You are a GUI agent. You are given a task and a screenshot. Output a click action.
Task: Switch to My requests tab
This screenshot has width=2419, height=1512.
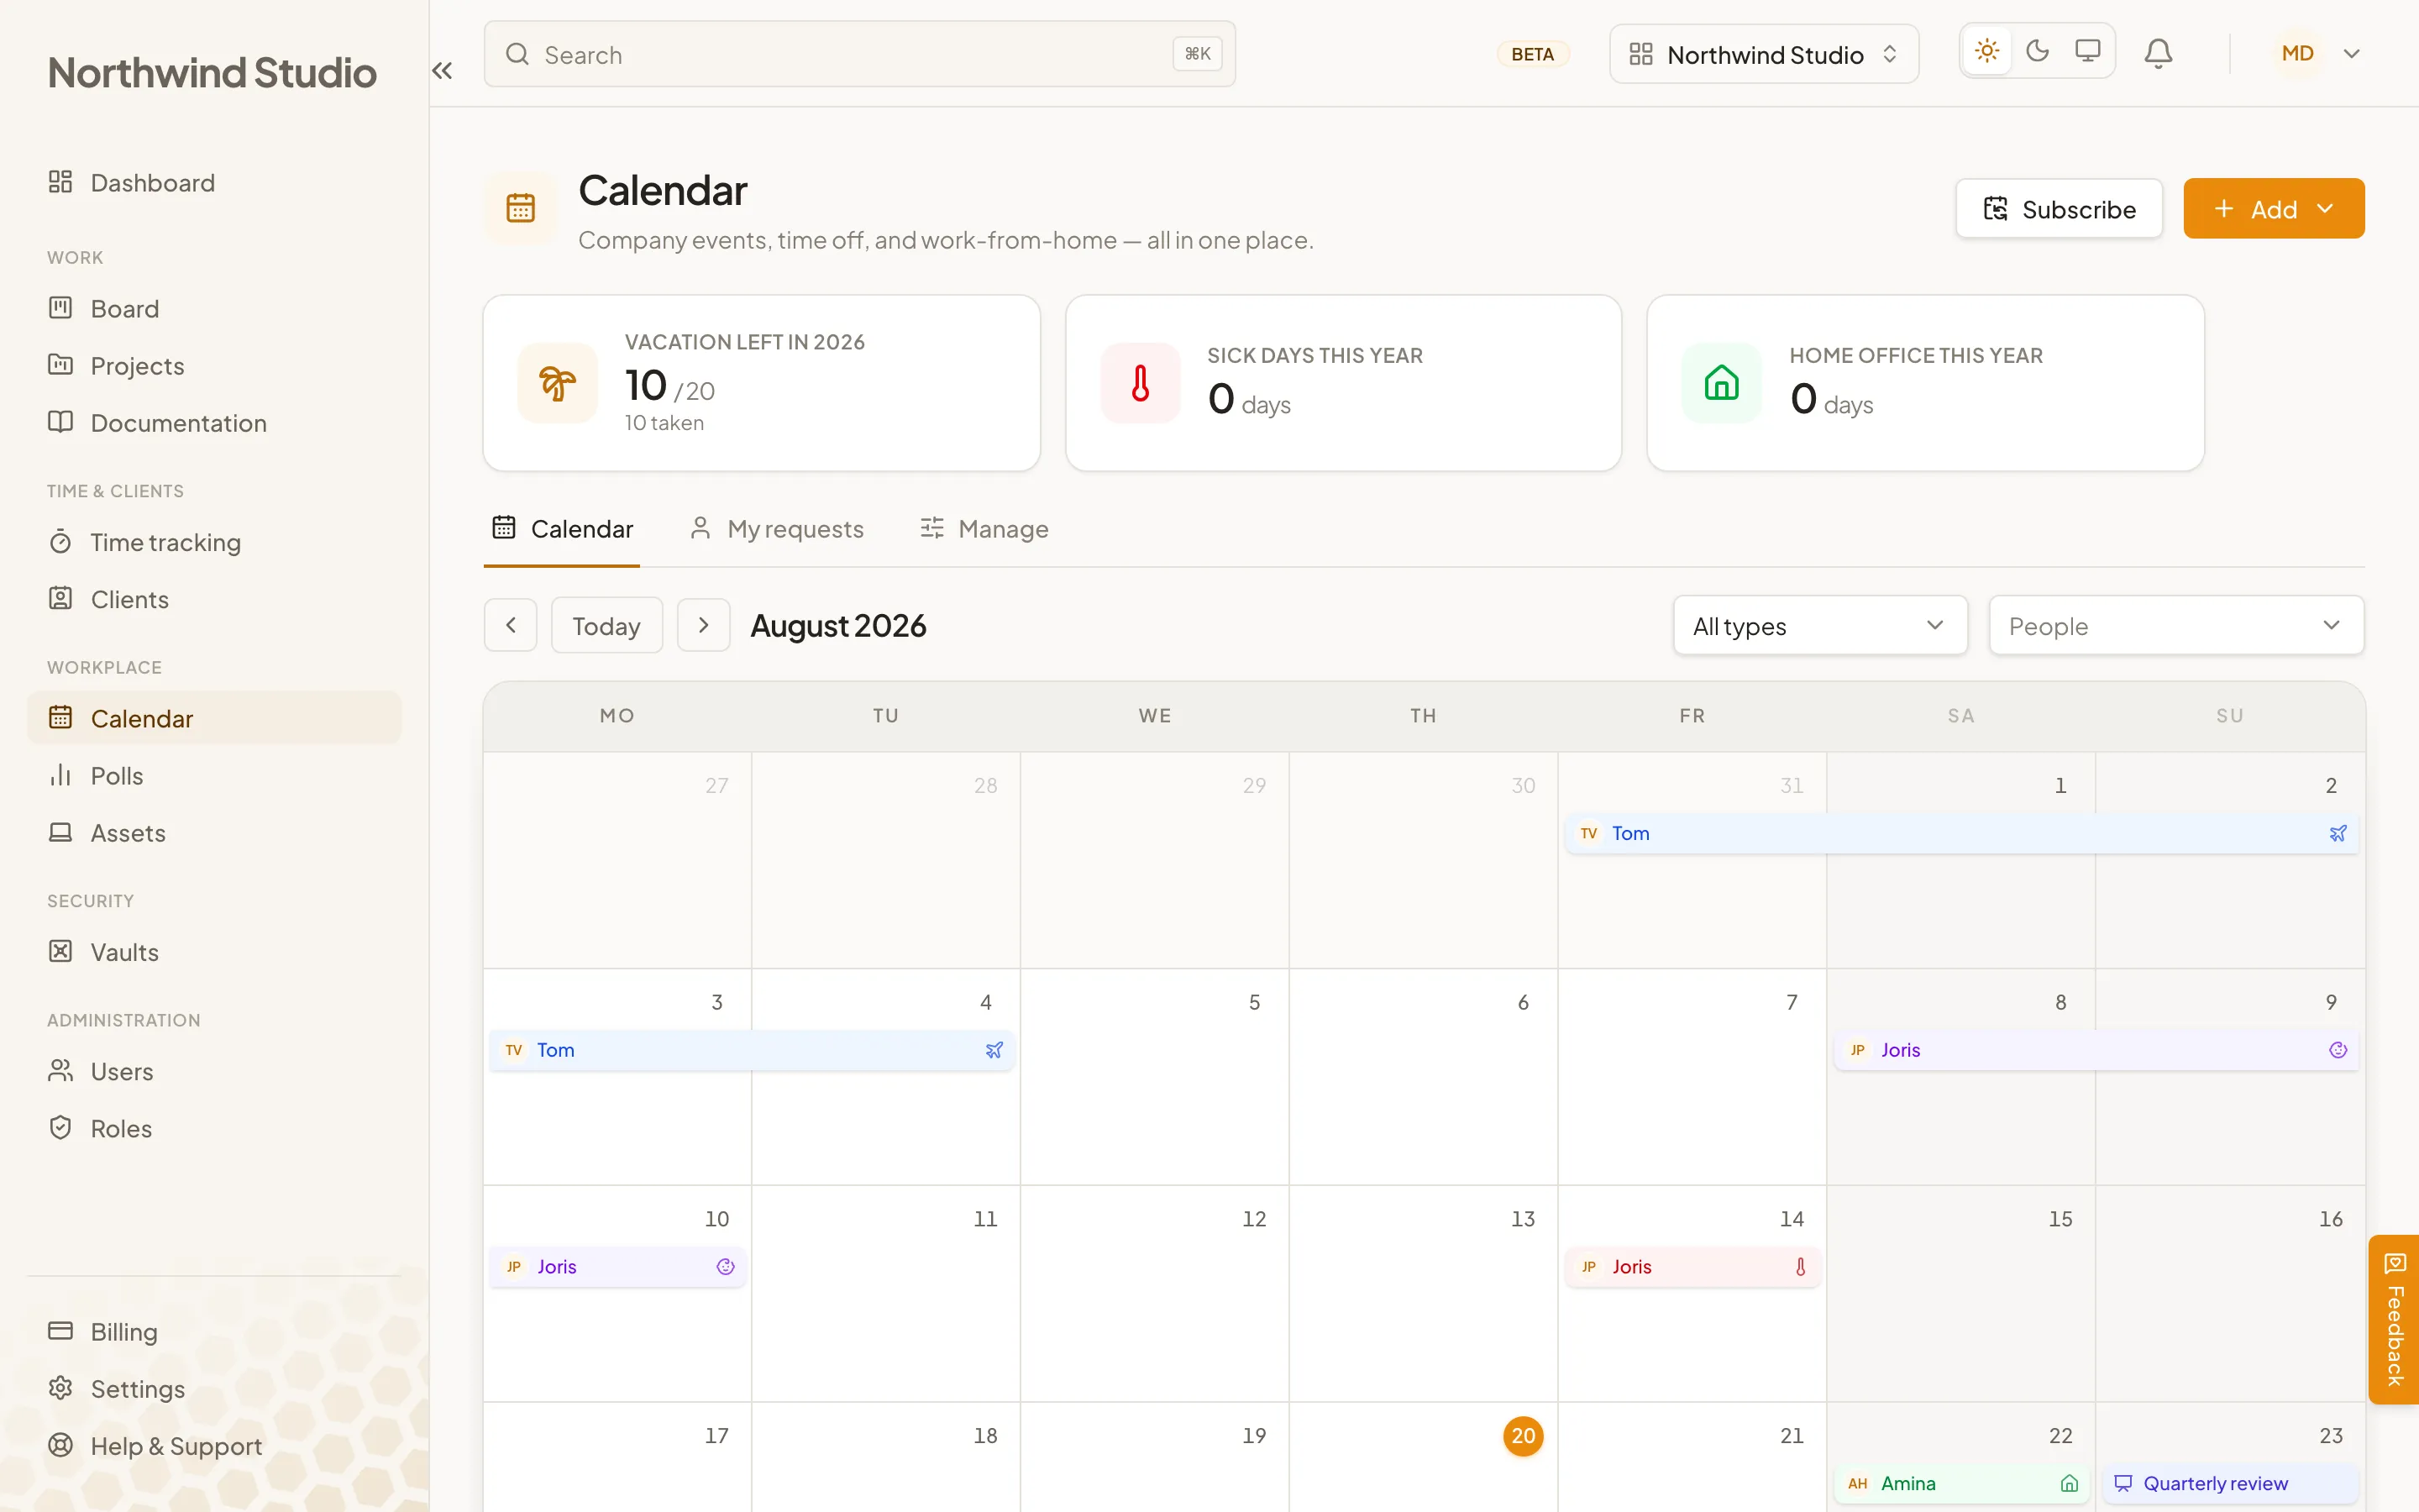[777, 529]
